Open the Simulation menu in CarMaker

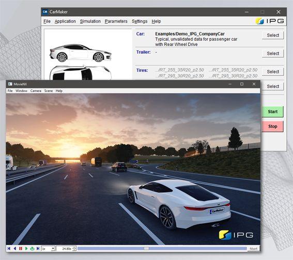point(90,21)
